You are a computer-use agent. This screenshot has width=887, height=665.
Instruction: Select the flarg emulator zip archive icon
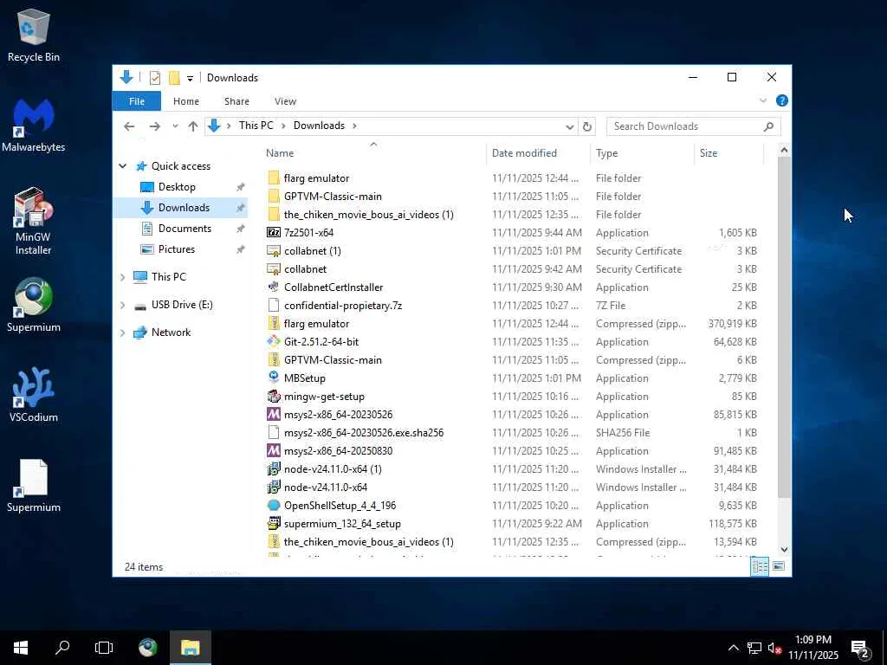coord(273,324)
